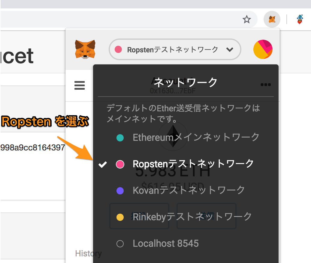311x263 pixels.
Task: Click the checkmark beside Ropsten network
Action: click(103, 164)
